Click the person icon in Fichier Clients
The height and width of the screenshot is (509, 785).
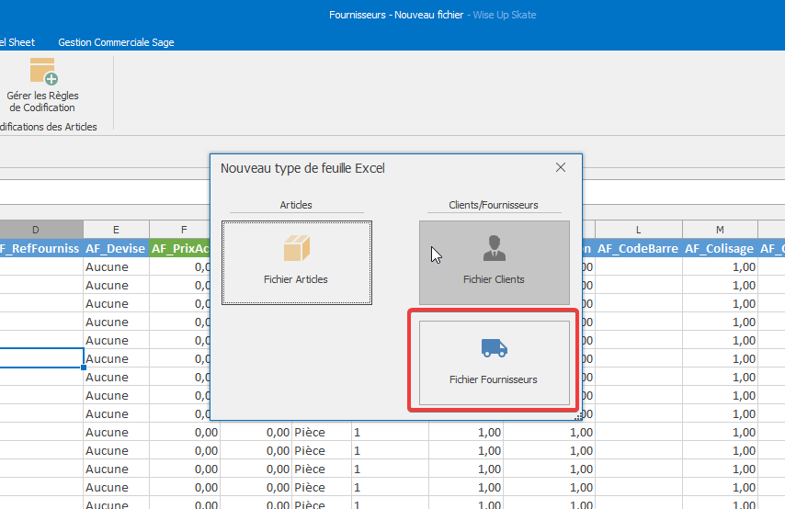tap(495, 248)
